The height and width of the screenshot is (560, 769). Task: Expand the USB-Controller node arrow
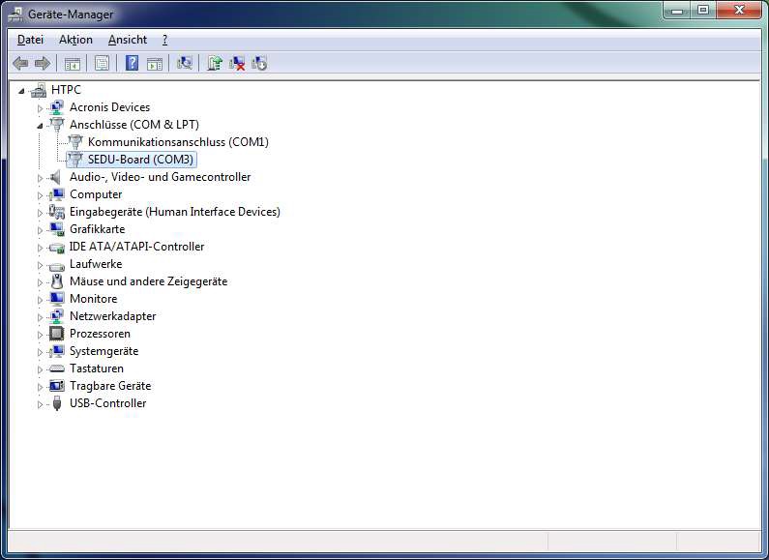pos(41,404)
